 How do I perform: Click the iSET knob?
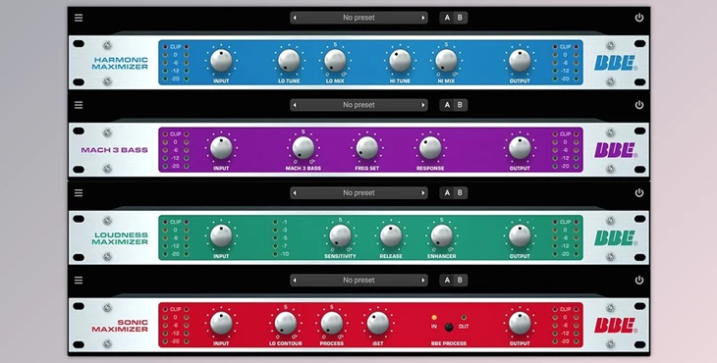[378, 324]
